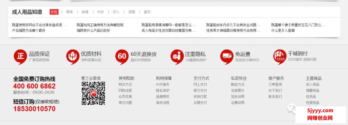Open the 关于我们 link

(275, 90)
